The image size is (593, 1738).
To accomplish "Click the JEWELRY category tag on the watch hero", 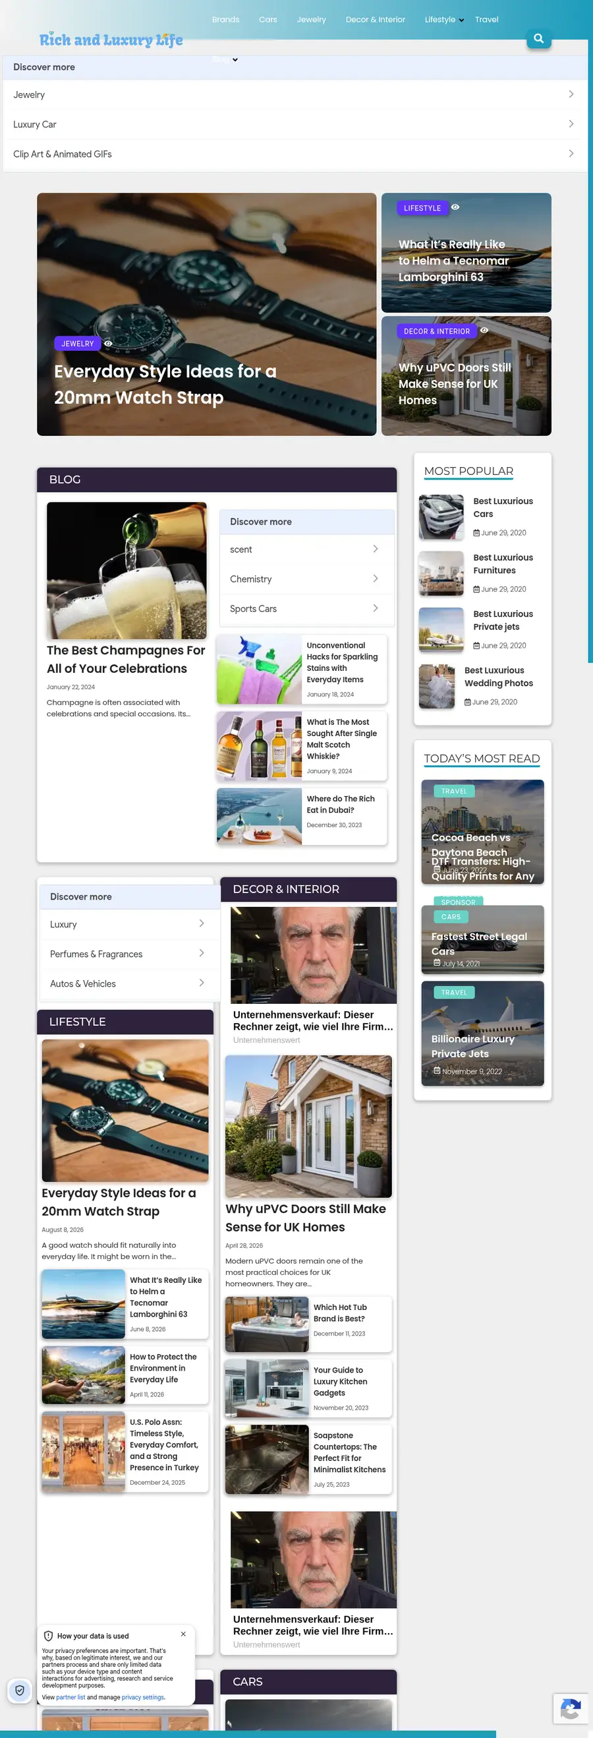I will (x=78, y=344).
